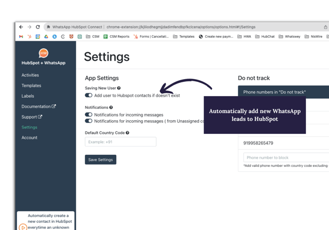The image size is (329, 230).
Task: Open the teal square bookmark icon
Action: click(80, 37)
